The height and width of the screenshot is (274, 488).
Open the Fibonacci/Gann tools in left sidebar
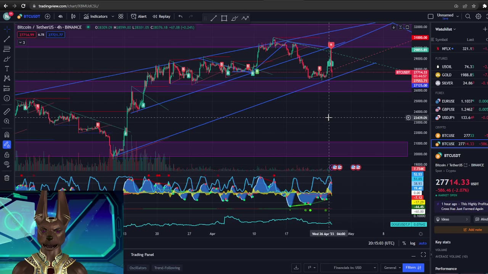[7, 49]
